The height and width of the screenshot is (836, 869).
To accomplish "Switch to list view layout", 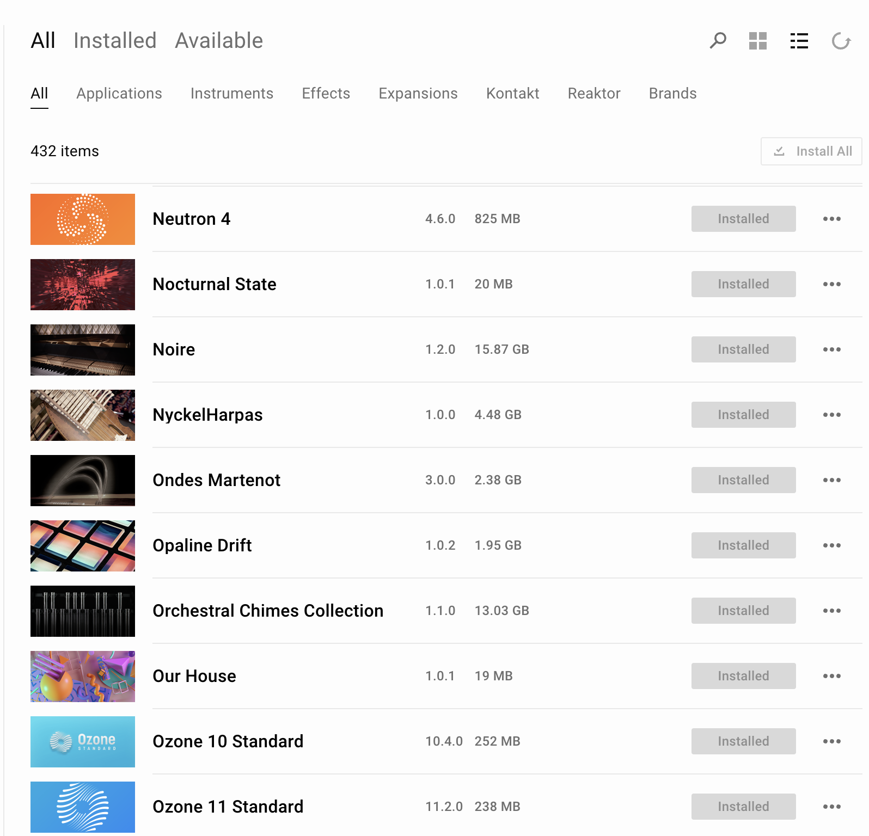I will (x=799, y=41).
